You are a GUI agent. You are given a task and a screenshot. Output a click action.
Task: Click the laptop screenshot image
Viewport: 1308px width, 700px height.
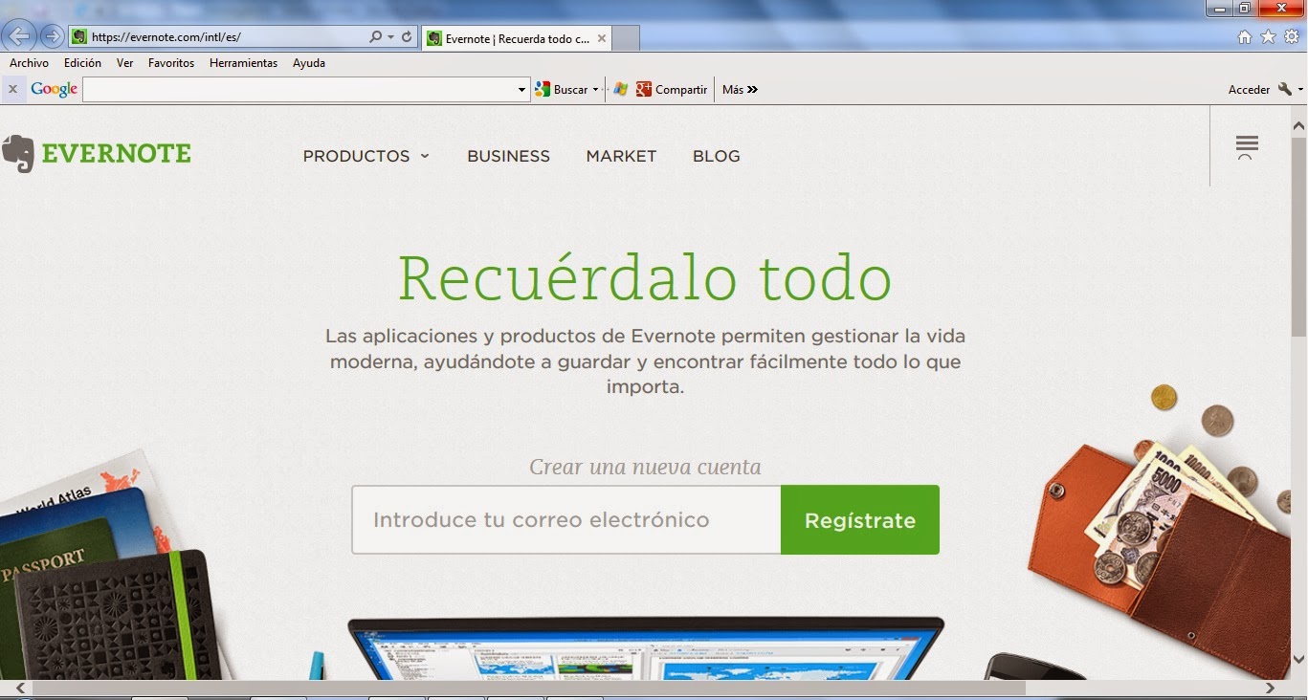pyautogui.click(x=646, y=648)
